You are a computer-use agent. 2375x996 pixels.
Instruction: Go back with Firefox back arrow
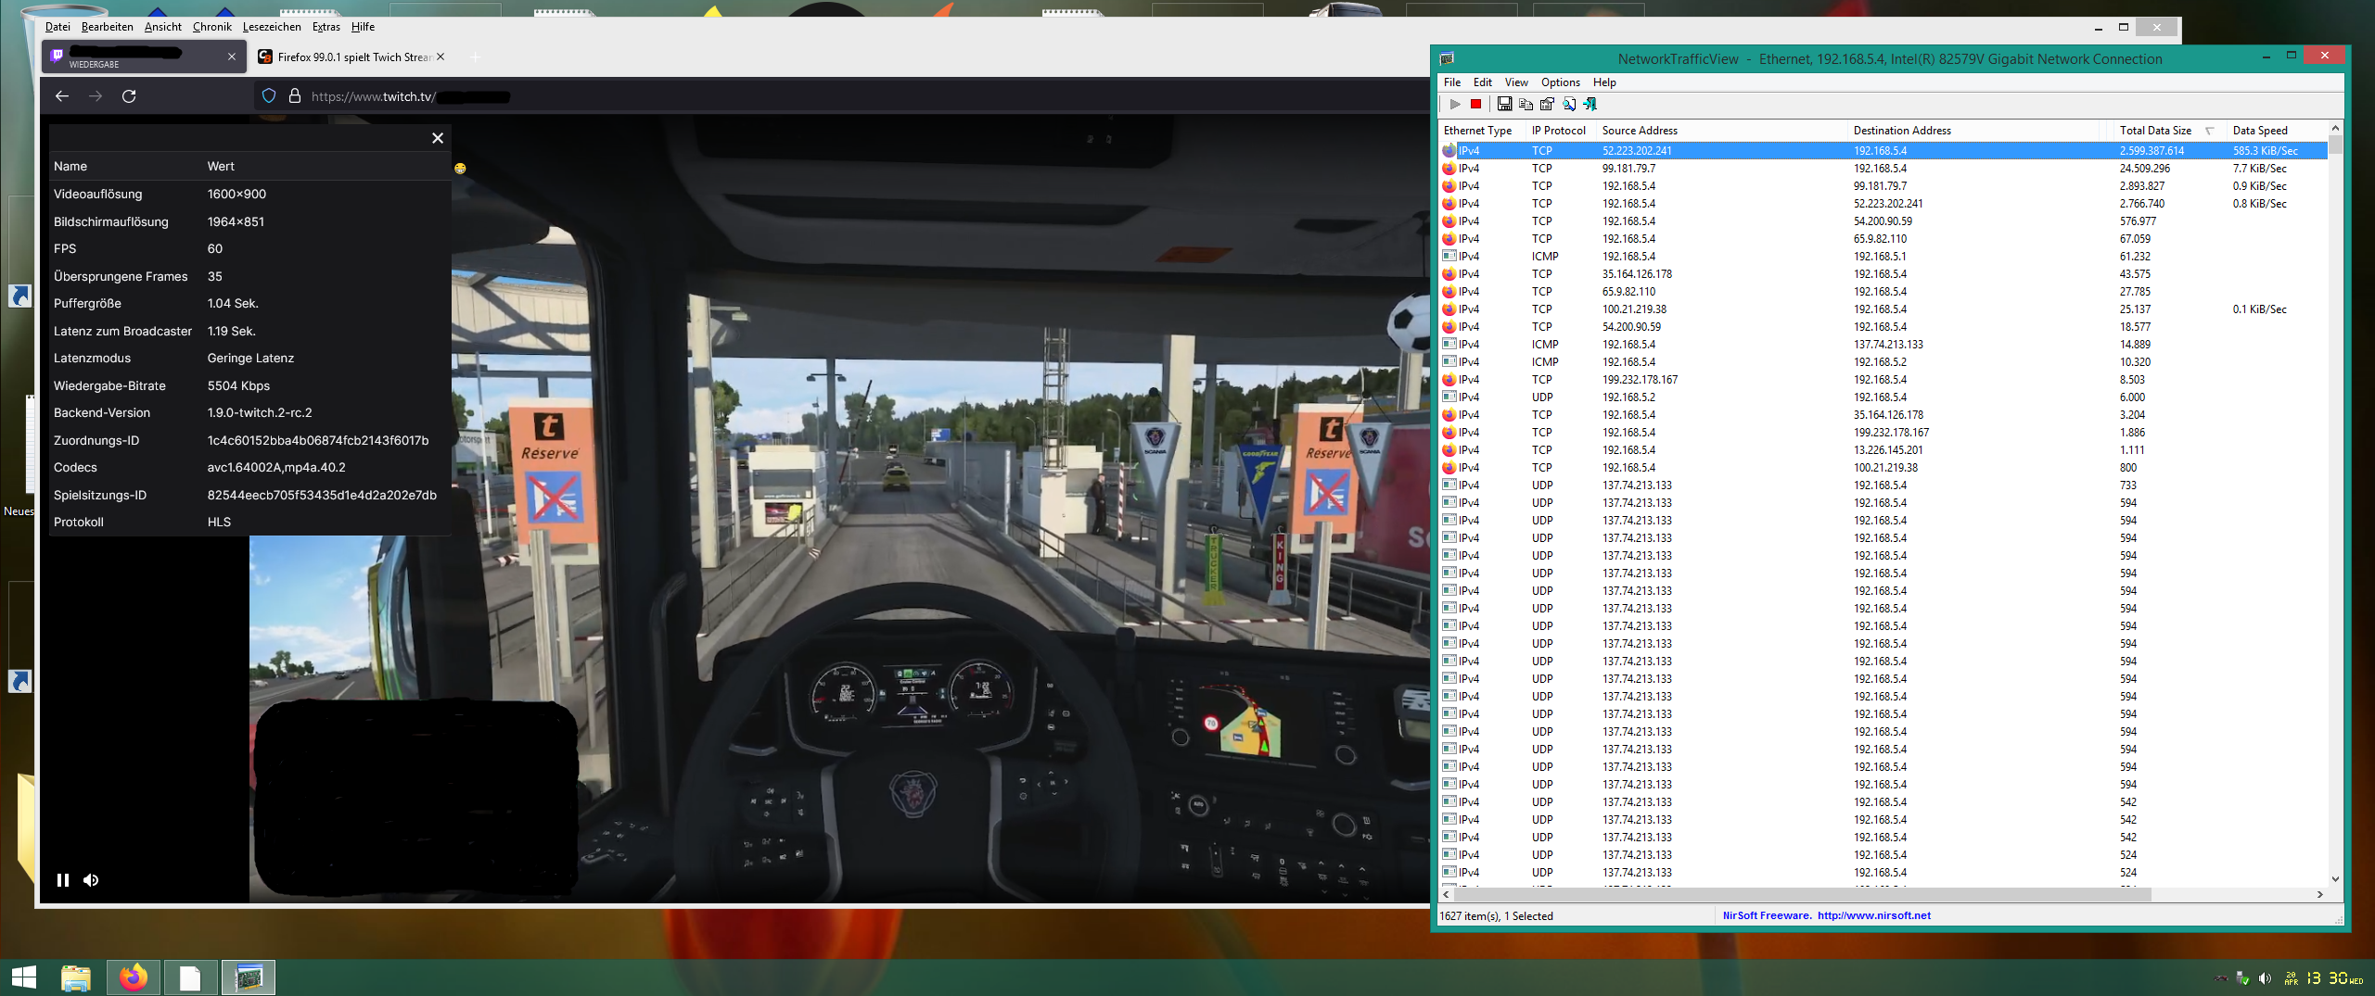pyautogui.click(x=62, y=96)
